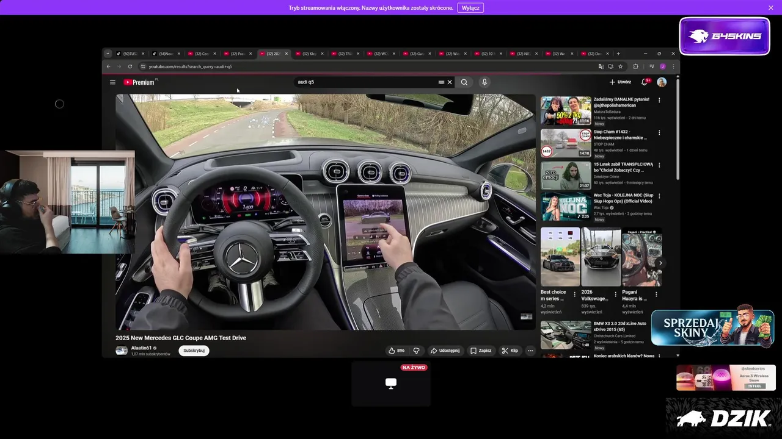Open the YouTube hamburger guide menu

[112, 82]
